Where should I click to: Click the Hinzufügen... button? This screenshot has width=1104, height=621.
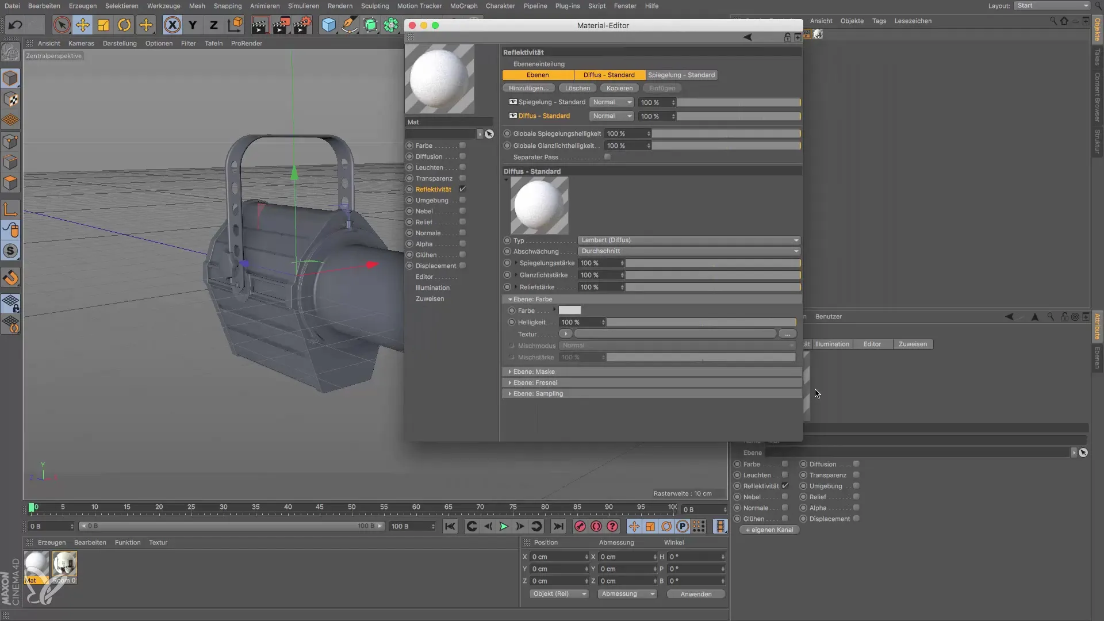pos(528,89)
